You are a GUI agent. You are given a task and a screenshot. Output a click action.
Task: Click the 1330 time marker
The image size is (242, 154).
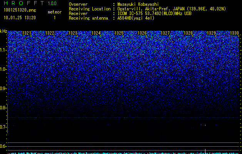234,33
